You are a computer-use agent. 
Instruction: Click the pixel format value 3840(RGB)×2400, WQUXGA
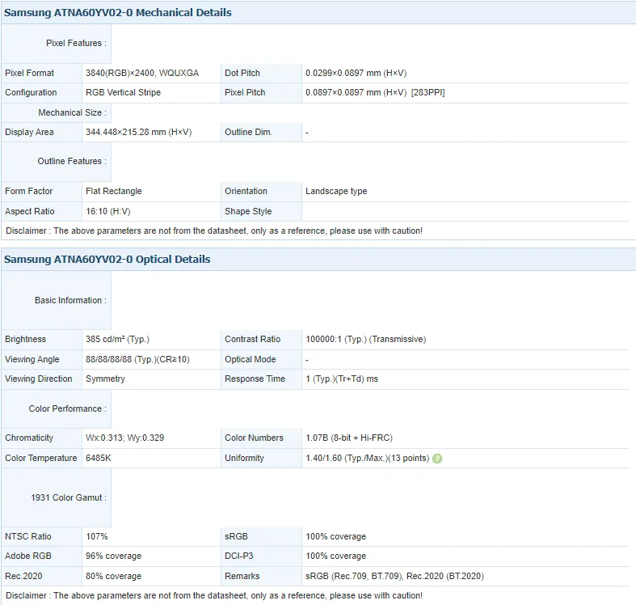142,73
